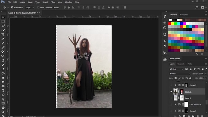Show Curves 5 layer visibility
The height and width of the screenshot is (117, 208).
[171, 111]
